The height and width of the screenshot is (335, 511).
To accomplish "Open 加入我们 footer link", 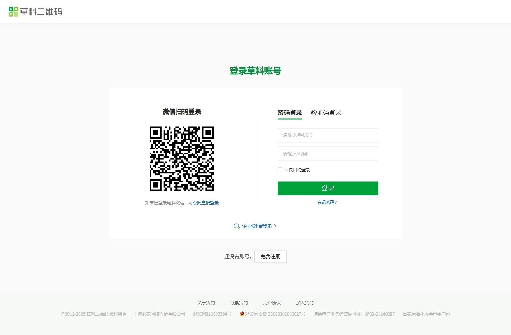I will click(x=305, y=303).
